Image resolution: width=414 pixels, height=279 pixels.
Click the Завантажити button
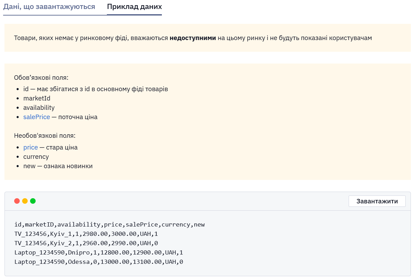point(377,201)
